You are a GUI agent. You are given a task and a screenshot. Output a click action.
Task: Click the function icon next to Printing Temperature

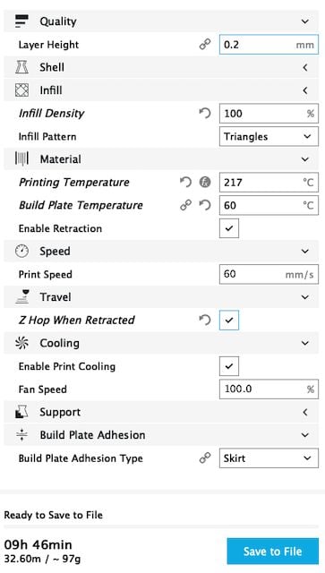tap(205, 182)
